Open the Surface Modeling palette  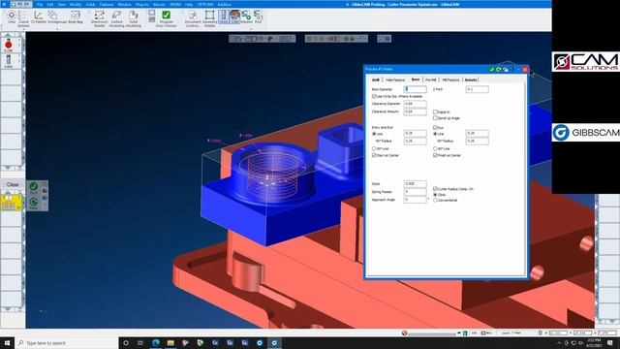[116, 19]
